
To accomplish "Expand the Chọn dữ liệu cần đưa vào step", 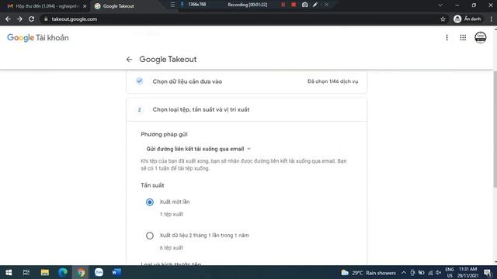I will tap(247, 81).
